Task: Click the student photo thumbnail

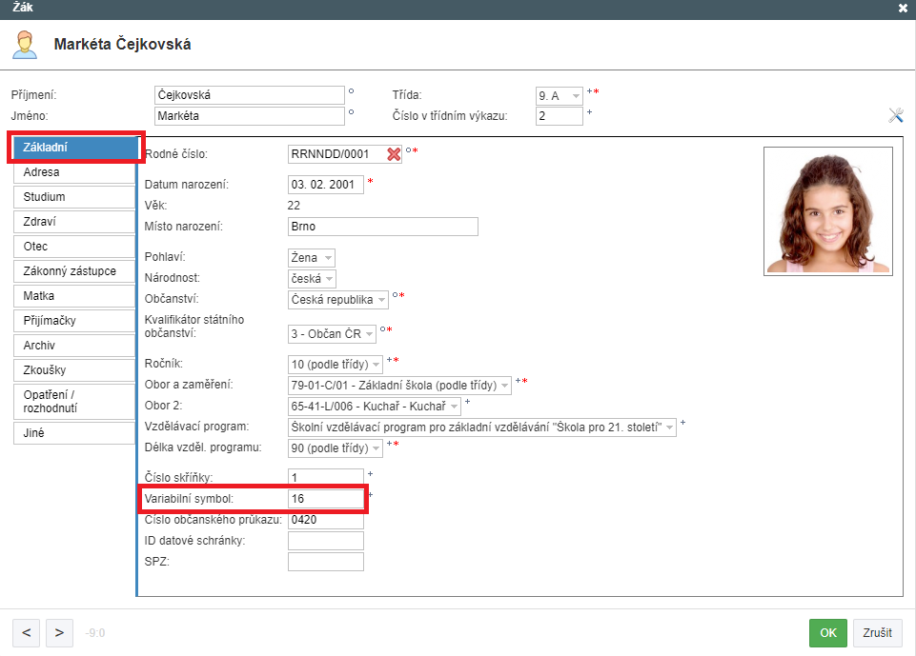Action: click(827, 211)
